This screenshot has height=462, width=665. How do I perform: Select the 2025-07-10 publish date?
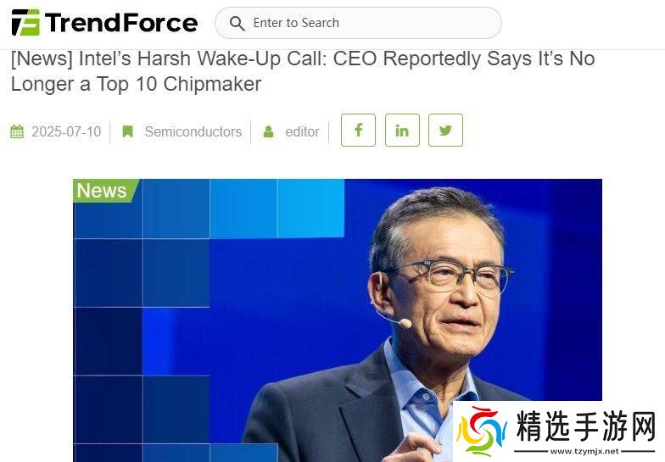[x=66, y=131]
